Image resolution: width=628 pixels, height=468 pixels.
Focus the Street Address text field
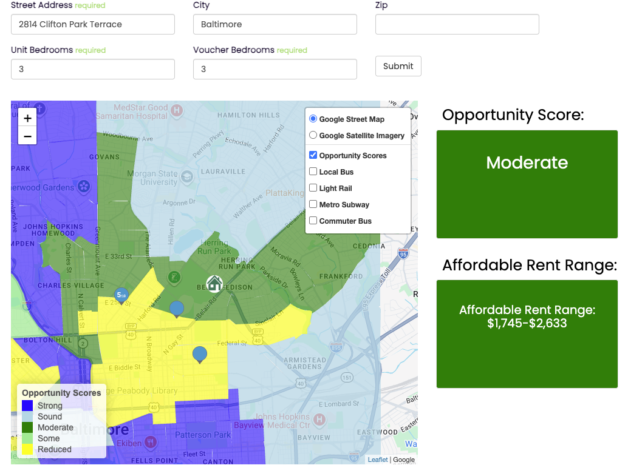[x=93, y=24]
